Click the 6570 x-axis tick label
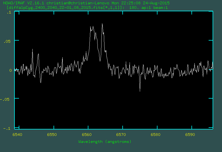Screen dimensions: 222x152 click(121, 134)
